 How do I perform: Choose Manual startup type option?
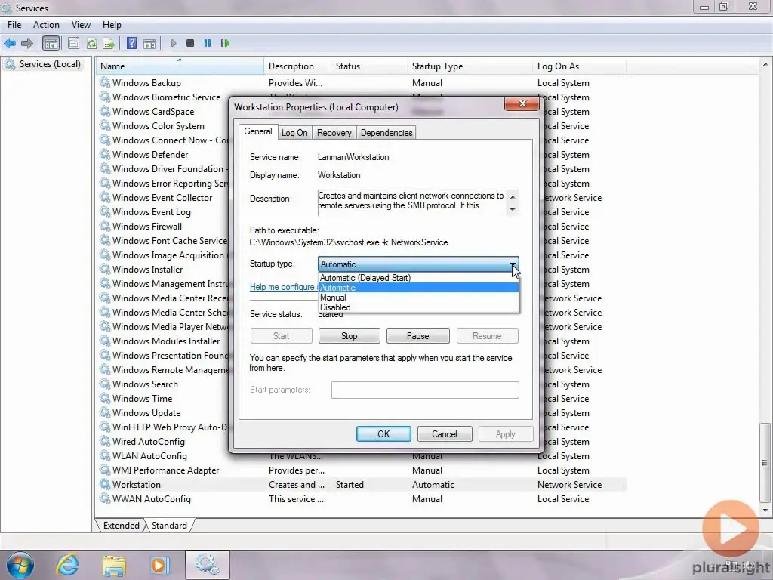pyautogui.click(x=418, y=298)
